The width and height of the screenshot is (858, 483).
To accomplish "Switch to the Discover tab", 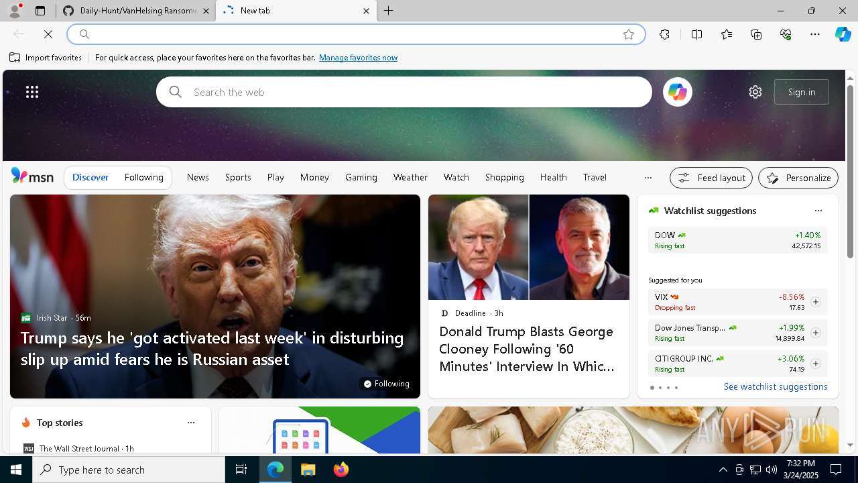I will pos(90,177).
